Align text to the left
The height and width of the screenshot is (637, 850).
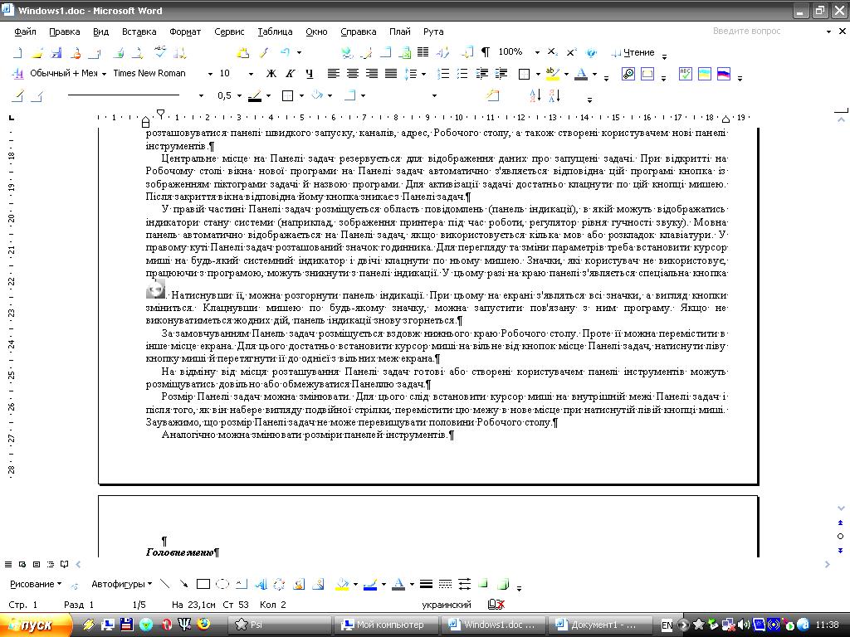click(334, 74)
